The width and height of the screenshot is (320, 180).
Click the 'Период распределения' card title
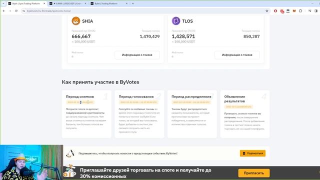coord(191,96)
